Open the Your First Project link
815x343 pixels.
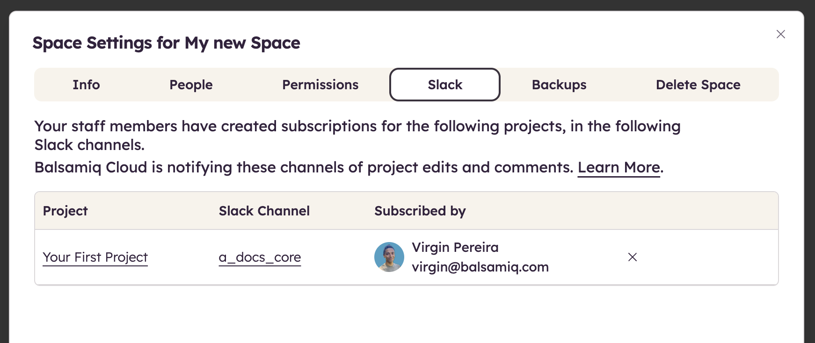point(95,257)
